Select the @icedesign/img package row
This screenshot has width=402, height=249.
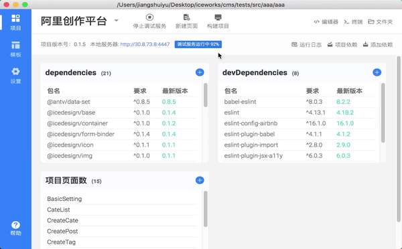click(123, 155)
